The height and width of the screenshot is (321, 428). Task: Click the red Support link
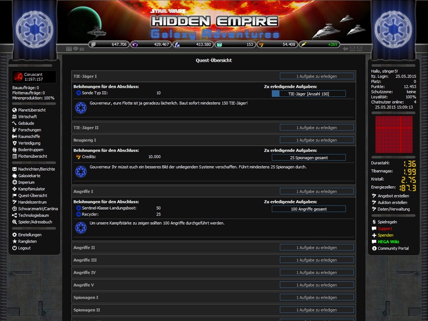tap(385, 228)
